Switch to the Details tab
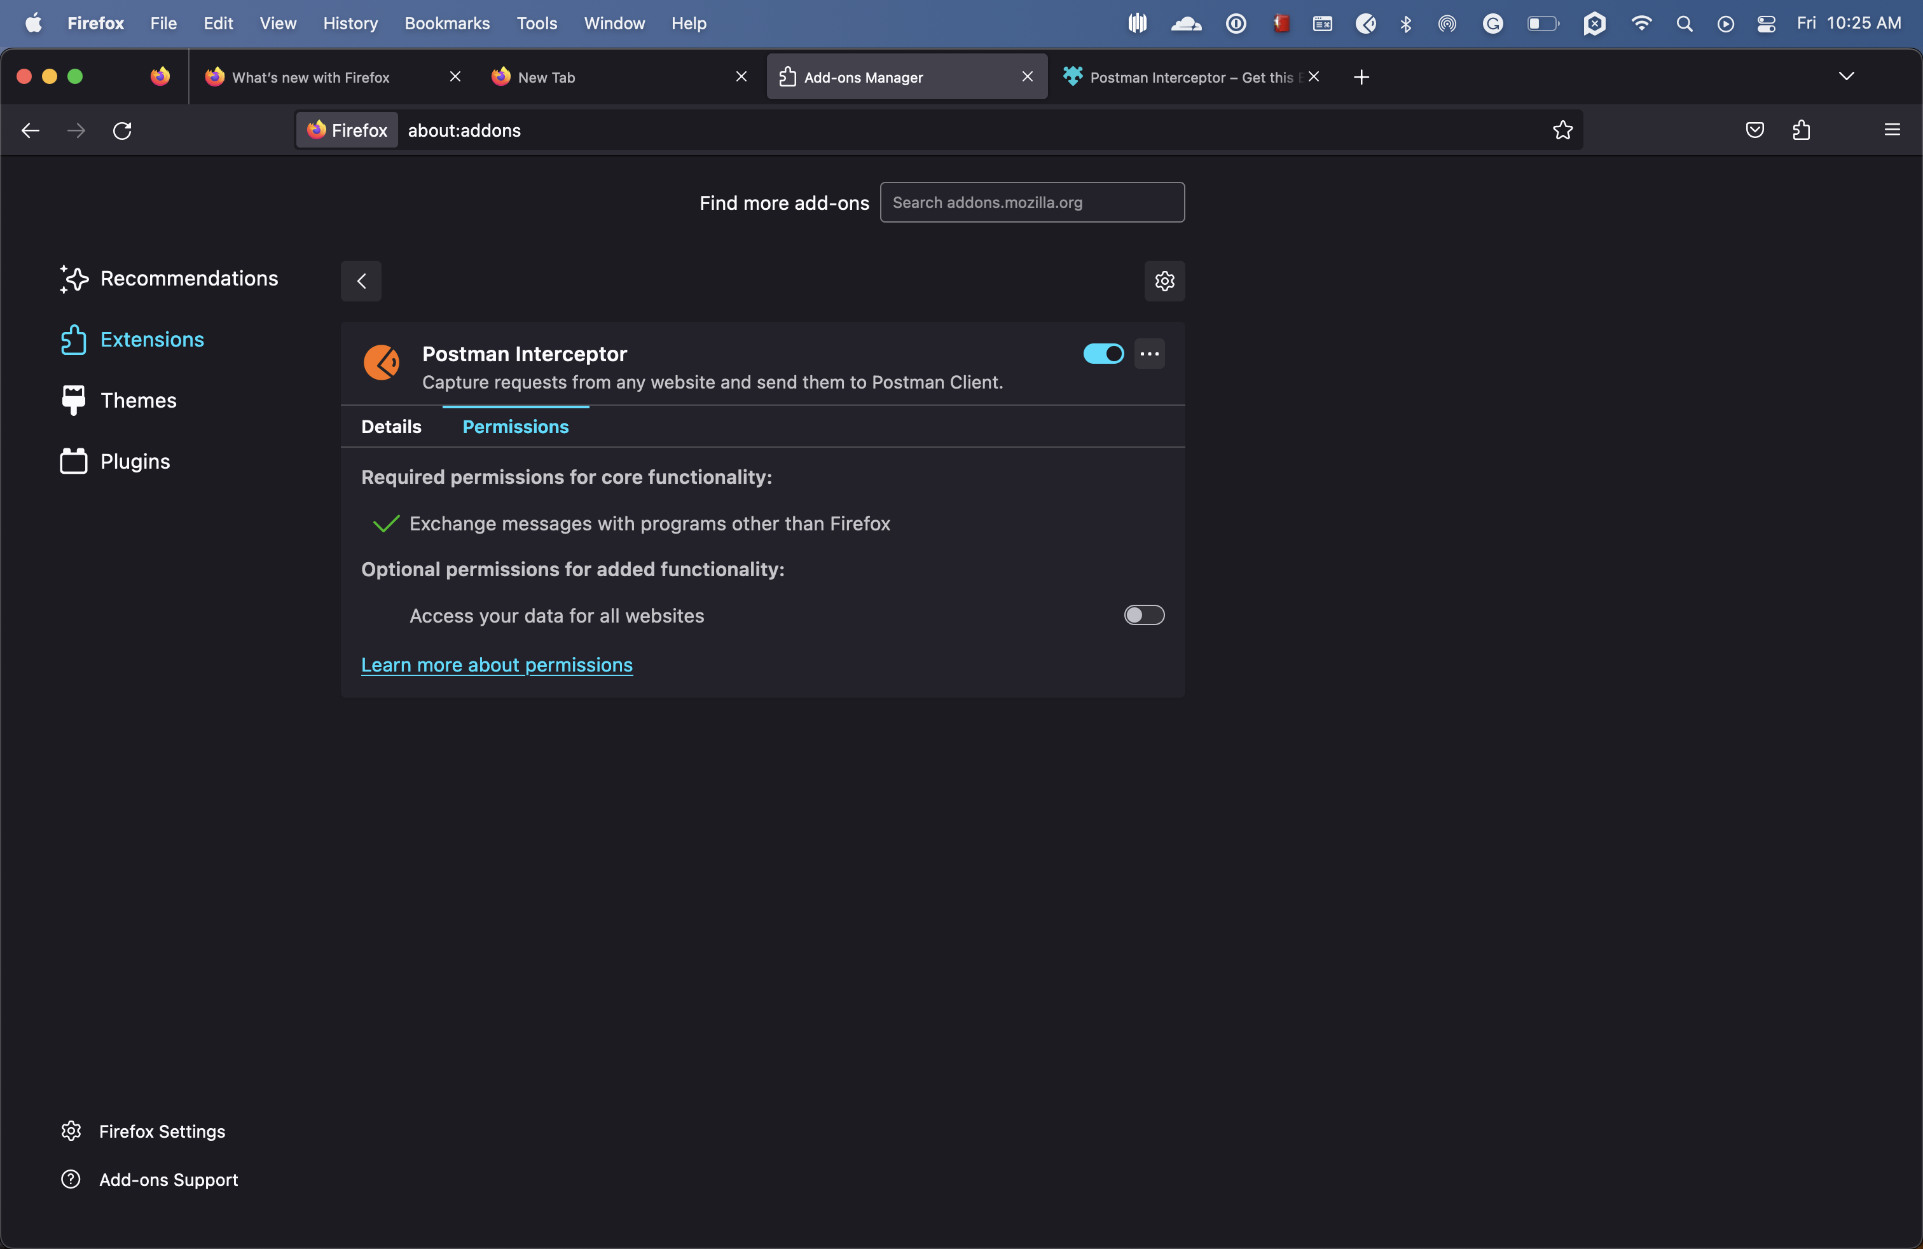 [390, 425]
